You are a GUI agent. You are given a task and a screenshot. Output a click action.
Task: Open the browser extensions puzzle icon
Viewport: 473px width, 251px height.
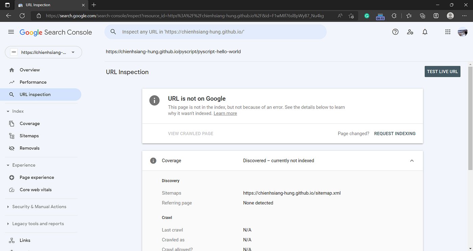[x=394, y=16]
